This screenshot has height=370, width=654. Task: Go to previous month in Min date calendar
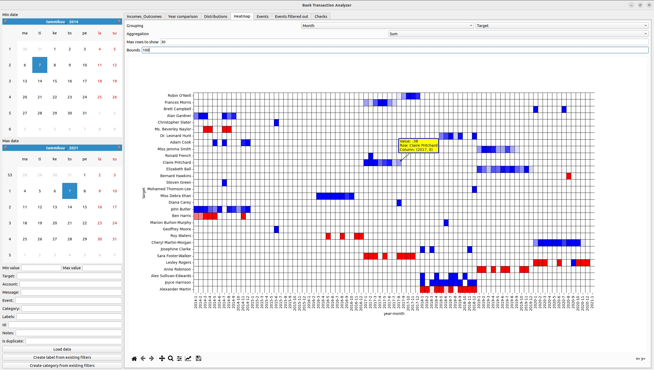coord(6,22)
